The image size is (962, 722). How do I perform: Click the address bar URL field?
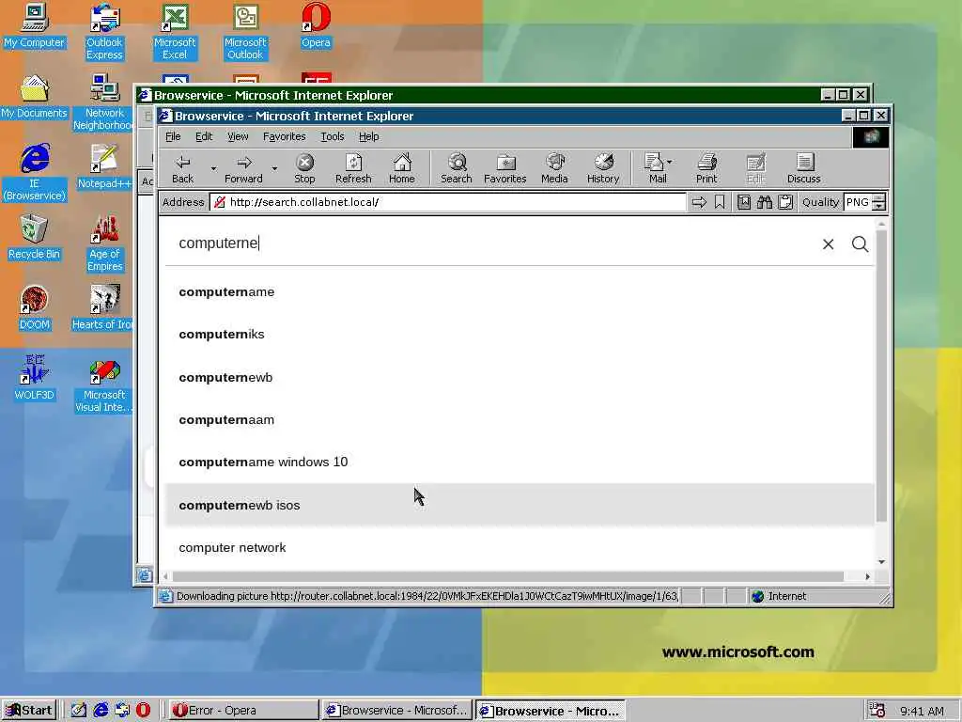click(448, 202)
